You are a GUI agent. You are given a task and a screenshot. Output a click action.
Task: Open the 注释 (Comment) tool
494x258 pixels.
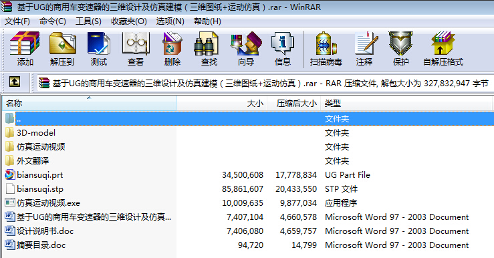click(x=366, y=44)
